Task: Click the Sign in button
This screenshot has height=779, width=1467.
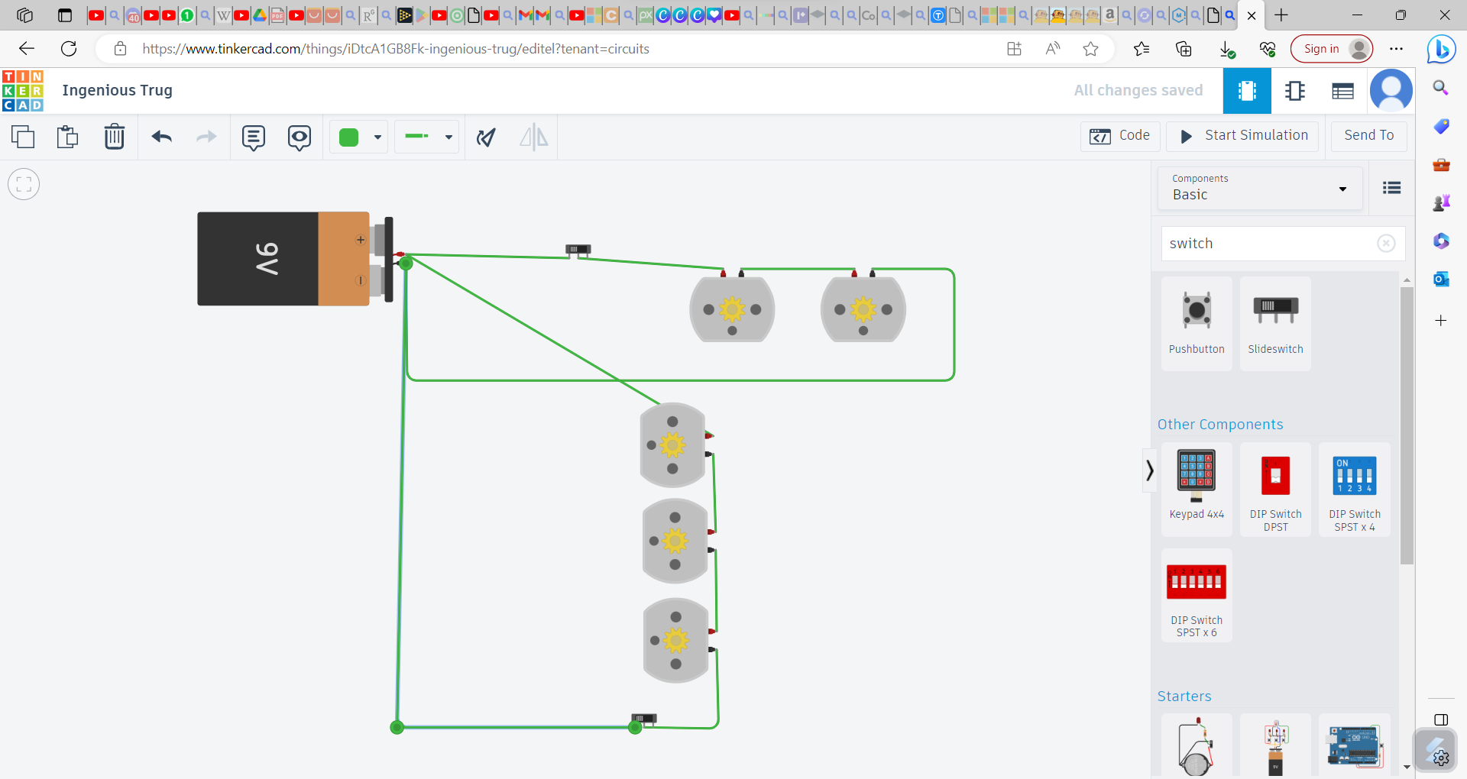Action: [1332, 49]
